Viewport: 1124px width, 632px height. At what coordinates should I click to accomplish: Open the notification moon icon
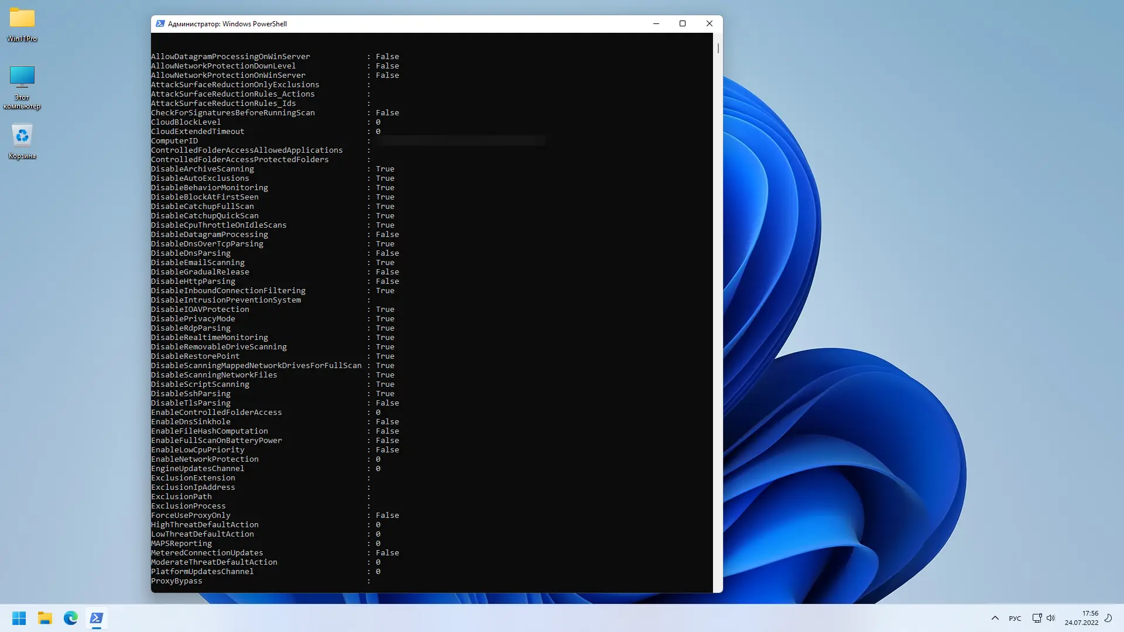(x=1108, y=618)
